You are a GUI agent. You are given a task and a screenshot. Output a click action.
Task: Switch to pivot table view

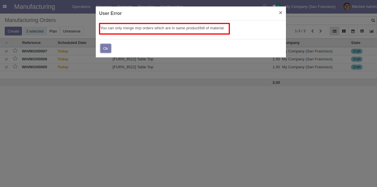pos(362,31)
